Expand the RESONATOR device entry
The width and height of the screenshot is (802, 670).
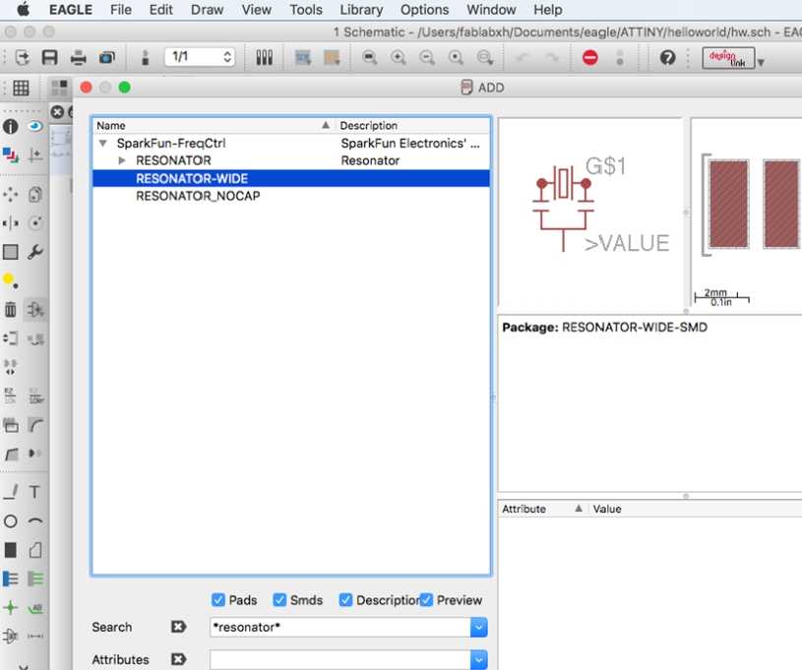click(x=122, y=160)
